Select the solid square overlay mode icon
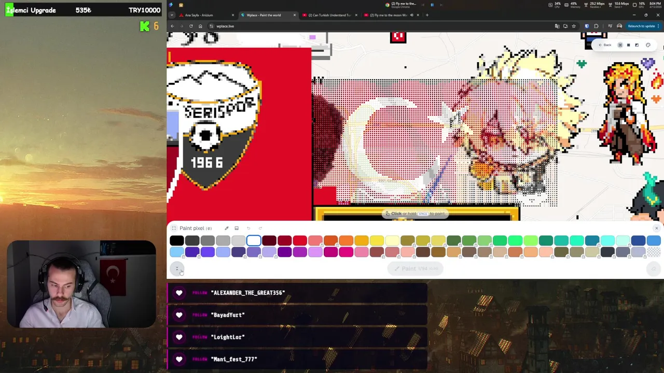This screenshot has height=373, width=664. pos(628,45)
